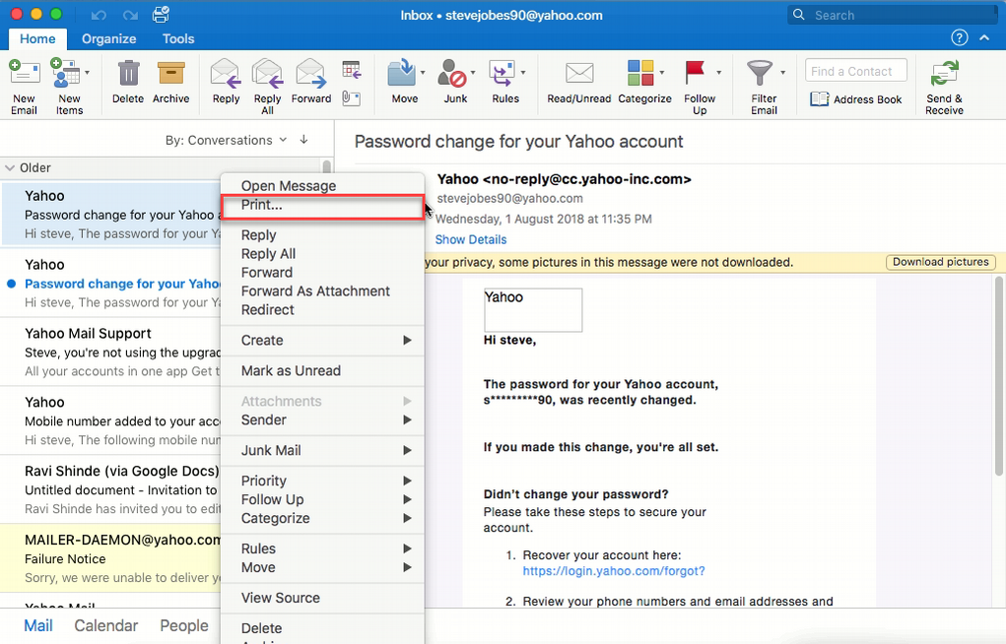Image resolution: width=1006 pixels, height=644 pixels.
Task: Choose Print... from the context menu
Action: pyautogui.click(x=262, y=205)
